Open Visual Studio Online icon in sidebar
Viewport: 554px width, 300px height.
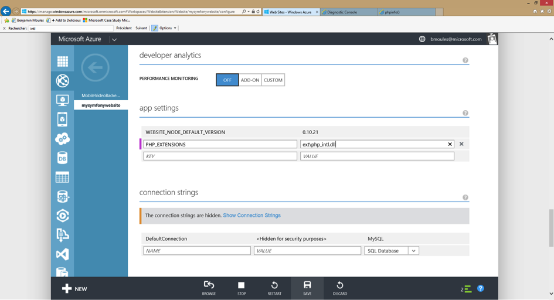tap(63, 254)
